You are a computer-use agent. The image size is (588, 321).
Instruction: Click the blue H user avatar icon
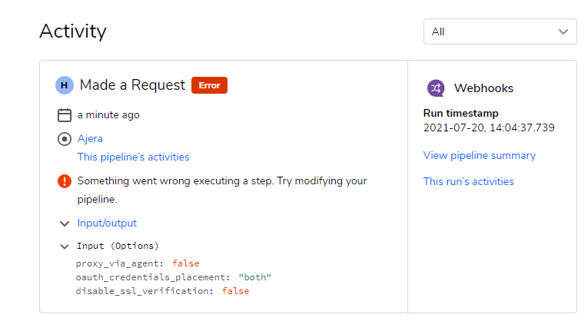click(x=65, y=85)
